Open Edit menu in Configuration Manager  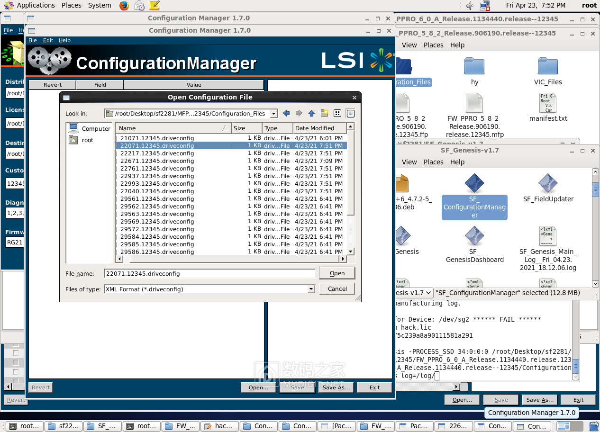(48, 40)
